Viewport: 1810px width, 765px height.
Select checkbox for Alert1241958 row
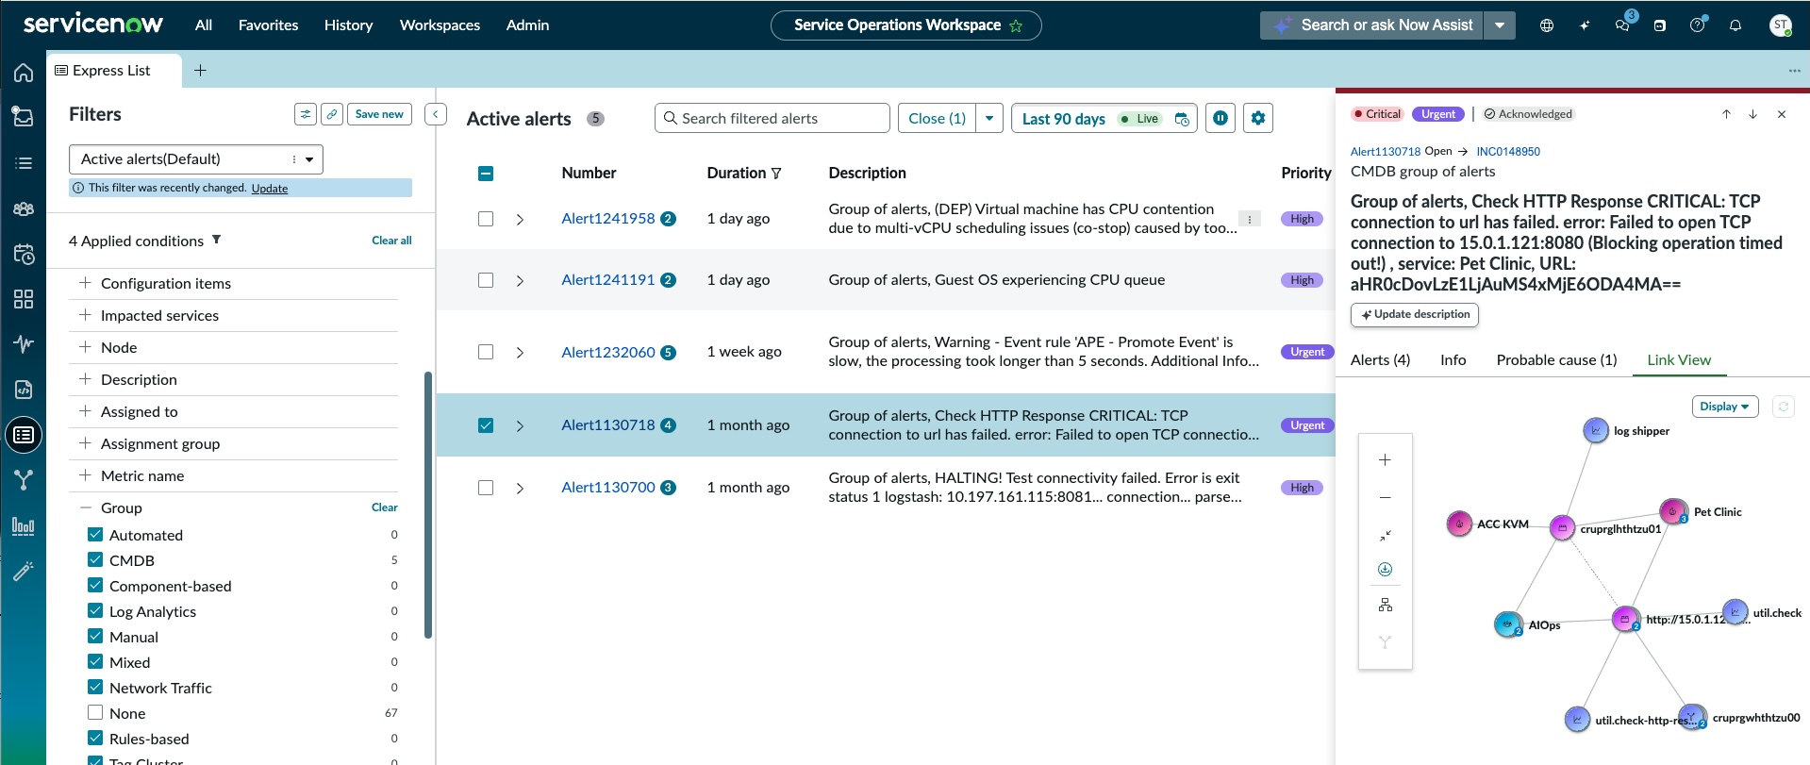click(x=486, y=219)
